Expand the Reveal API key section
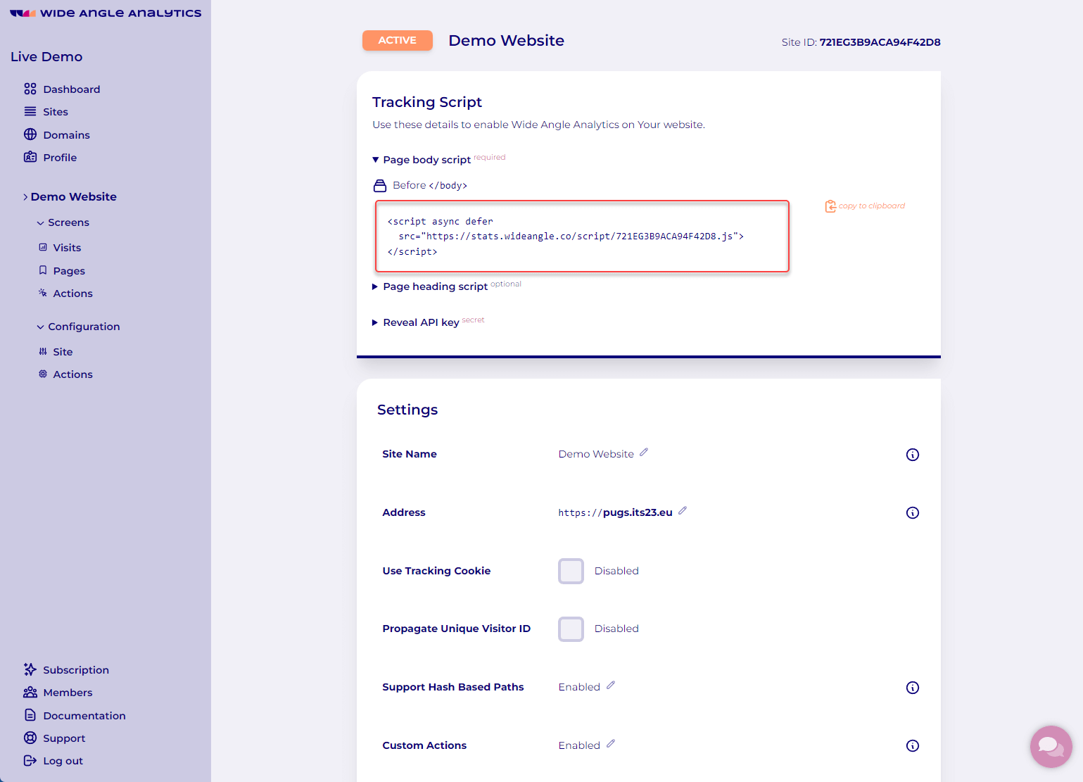Viewport: 1083px width, 782px height. click(x=417, y=322)
